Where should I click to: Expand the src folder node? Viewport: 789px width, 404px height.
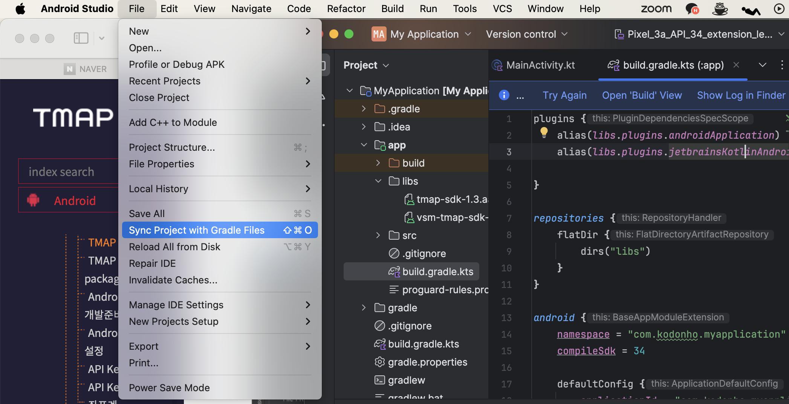click(378, 236)
